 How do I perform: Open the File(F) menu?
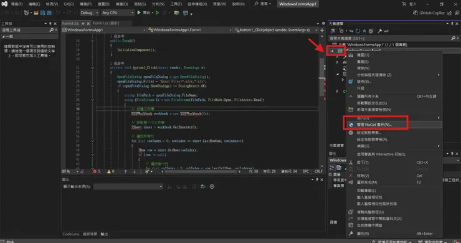coord(17,4)
